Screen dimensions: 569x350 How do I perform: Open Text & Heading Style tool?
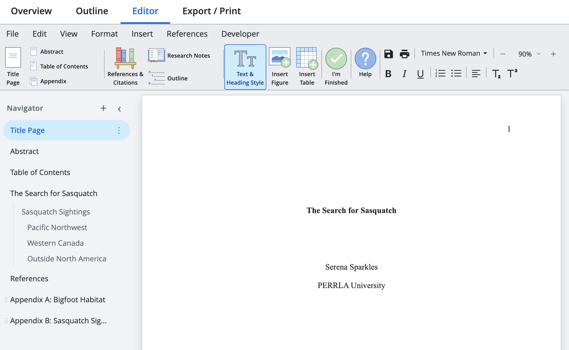(245, 67)
